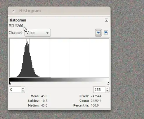Select the black range slider triangle
144x119 pixels.
click(x=10, y=83)
